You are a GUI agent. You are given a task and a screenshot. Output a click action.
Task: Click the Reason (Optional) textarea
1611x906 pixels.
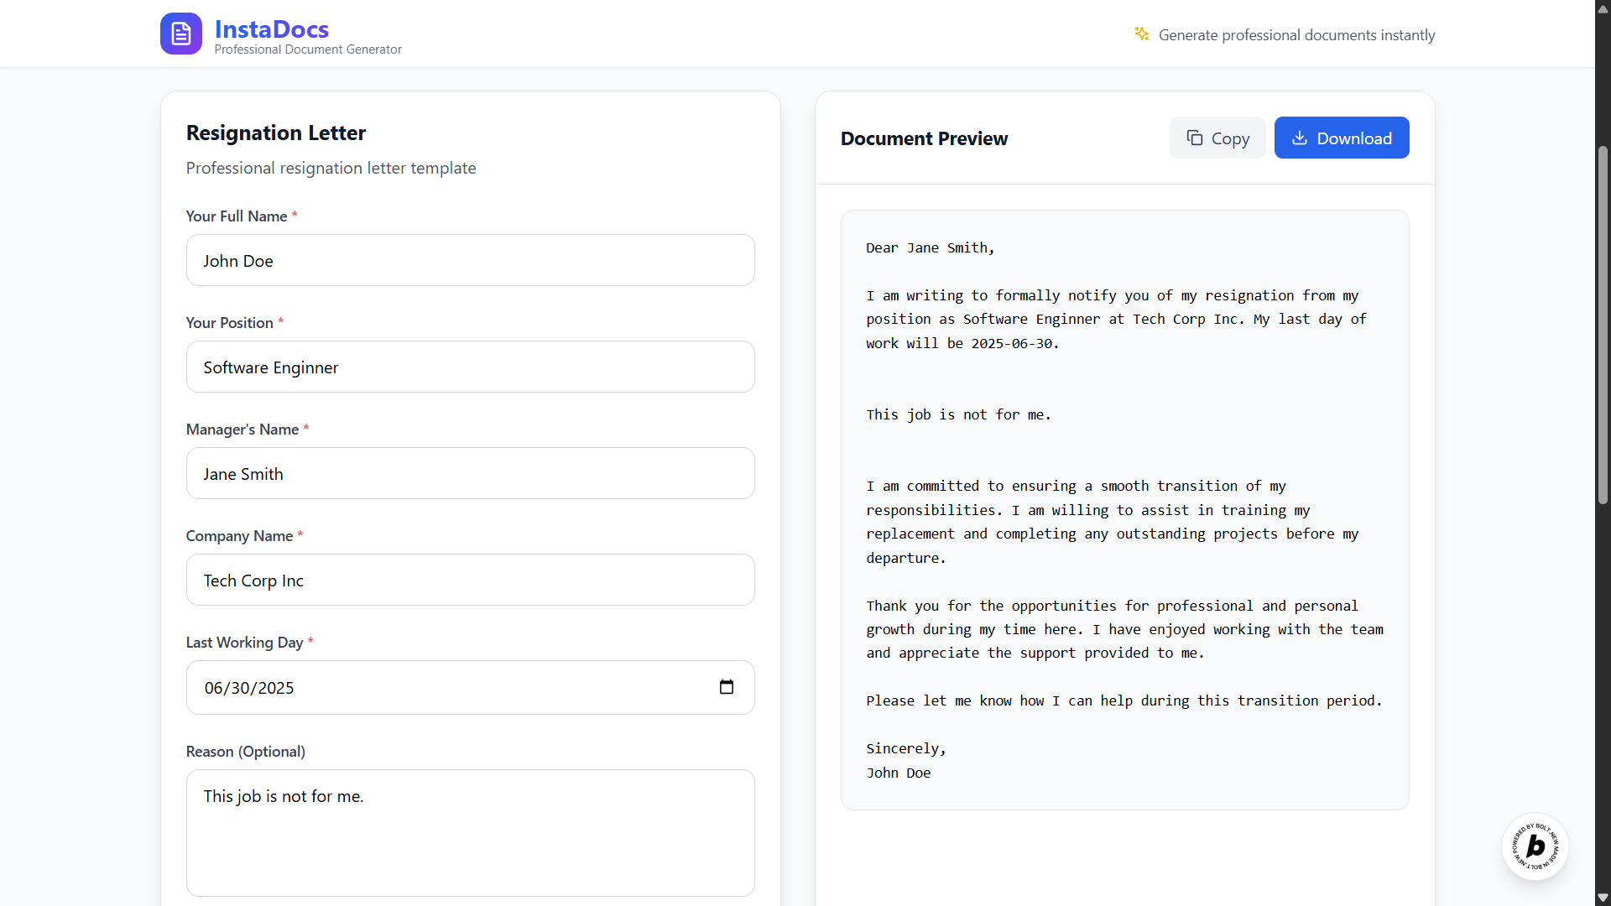[x=470, y=833]
